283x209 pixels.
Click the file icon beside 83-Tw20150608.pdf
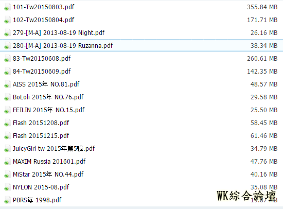tap(7, 59)
